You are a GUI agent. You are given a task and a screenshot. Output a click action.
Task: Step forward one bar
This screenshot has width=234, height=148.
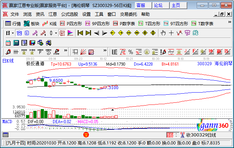(105, 33)
